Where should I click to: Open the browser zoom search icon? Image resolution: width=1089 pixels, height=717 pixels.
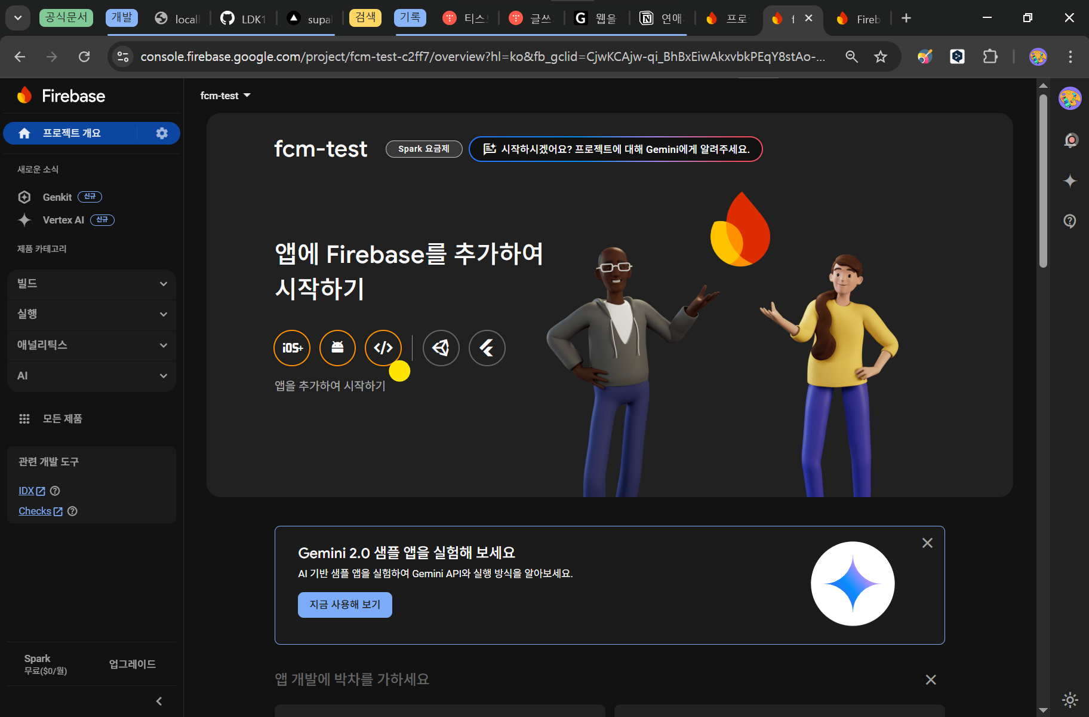pyautogui.click(x=852, y=57)
